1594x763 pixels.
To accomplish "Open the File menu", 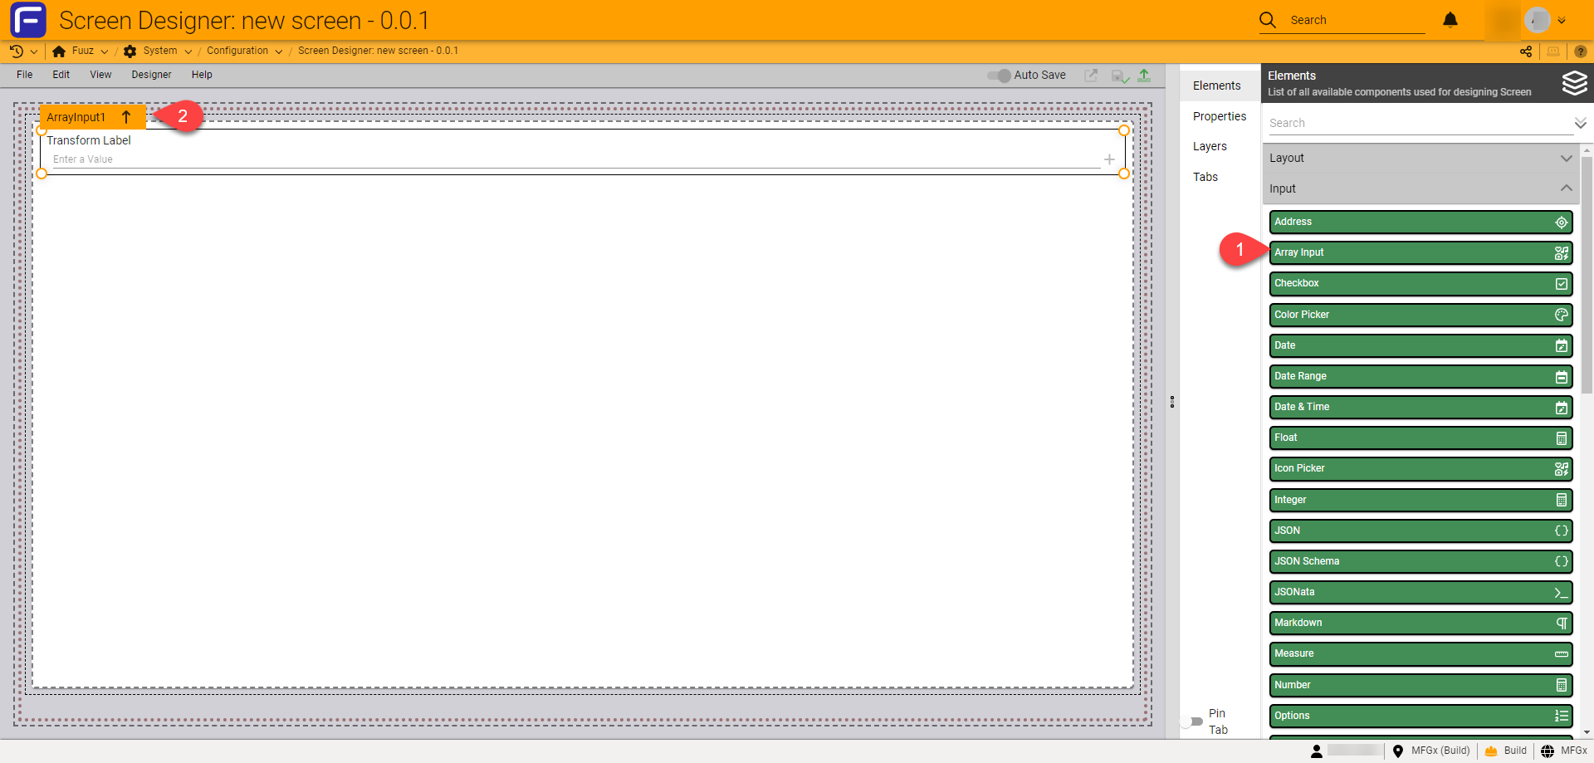I will click(x=25, y=75).
